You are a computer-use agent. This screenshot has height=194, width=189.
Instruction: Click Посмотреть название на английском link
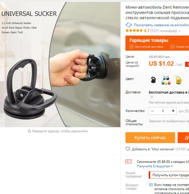click(161, 25)
